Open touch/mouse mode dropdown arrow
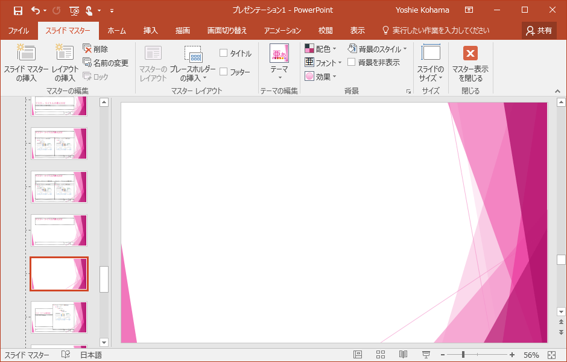 pos(99,11)
